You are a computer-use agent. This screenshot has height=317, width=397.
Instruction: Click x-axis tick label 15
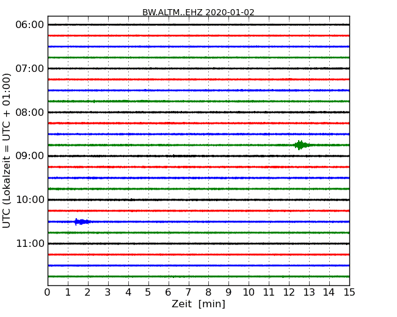(349, 293)
